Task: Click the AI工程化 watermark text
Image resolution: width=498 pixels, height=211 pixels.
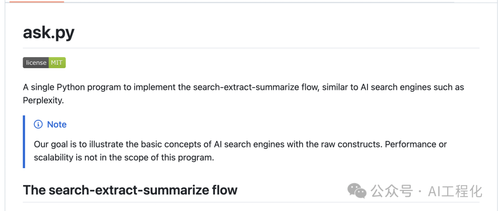Action: [455, 191]
